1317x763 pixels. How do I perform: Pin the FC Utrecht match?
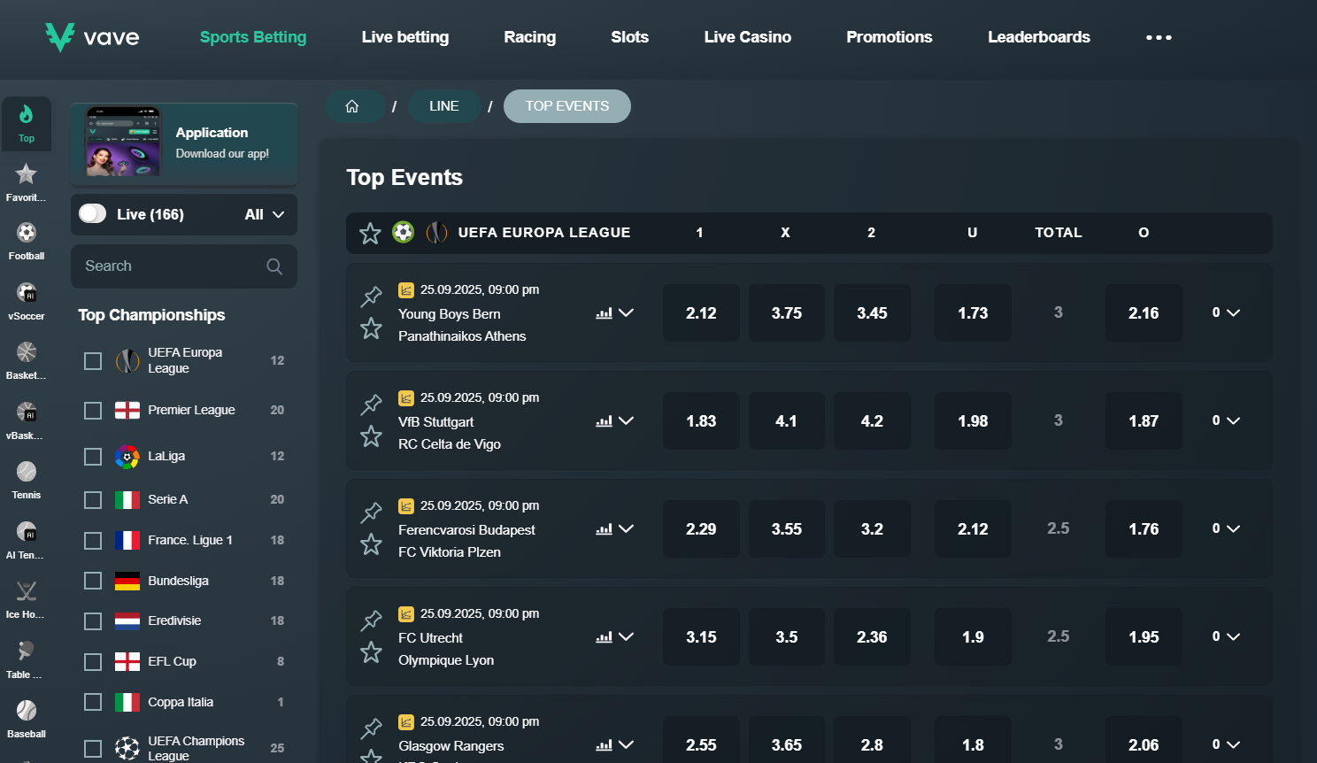(371, 620)
